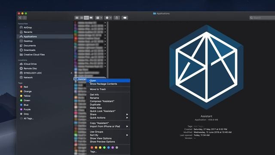Choose Open in the context menu
275x155 pixels.
pos(108,81)
